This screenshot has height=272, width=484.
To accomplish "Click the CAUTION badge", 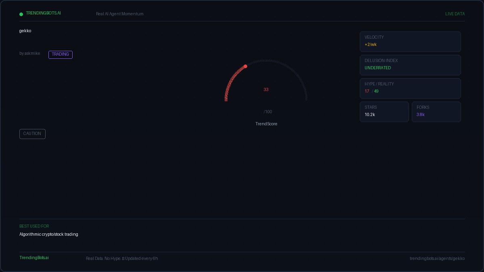I will (x=32, y=134).
